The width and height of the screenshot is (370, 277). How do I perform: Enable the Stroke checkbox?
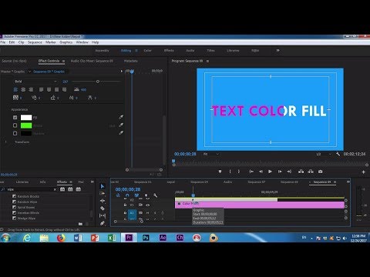tap(15, 125)
